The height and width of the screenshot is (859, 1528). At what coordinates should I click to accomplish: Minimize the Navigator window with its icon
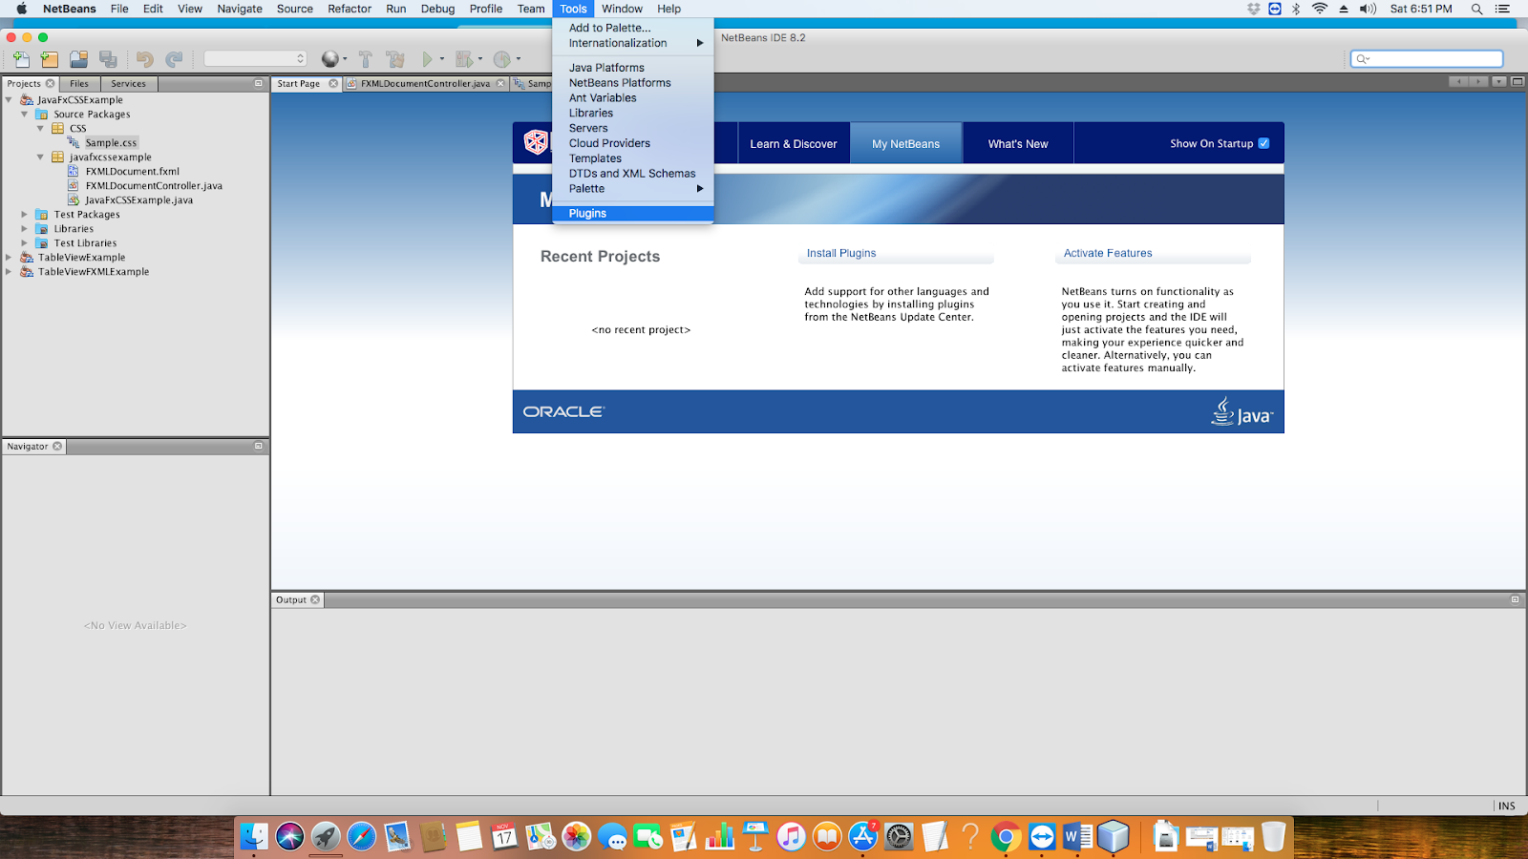259,446
